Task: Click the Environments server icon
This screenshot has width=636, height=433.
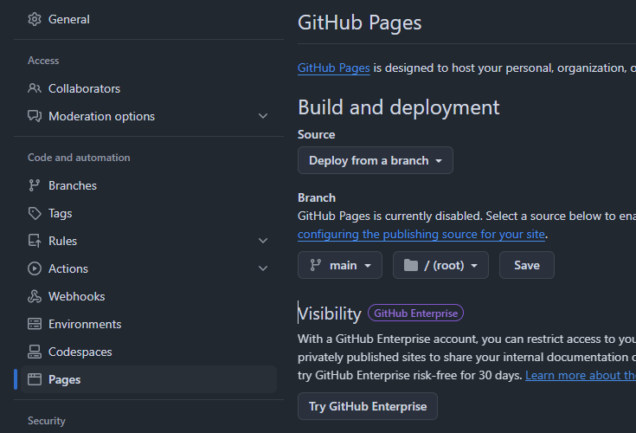Action: pyautogui.click(x=35, y=324)
